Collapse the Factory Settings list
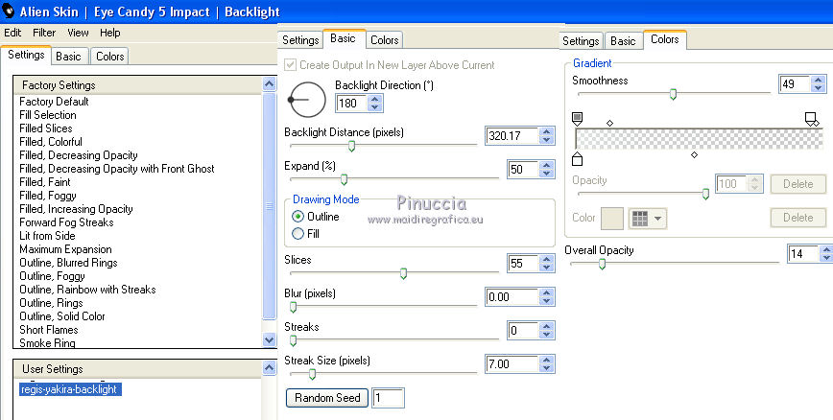Viewport: 833px width, 420px height. coord(269,84)
